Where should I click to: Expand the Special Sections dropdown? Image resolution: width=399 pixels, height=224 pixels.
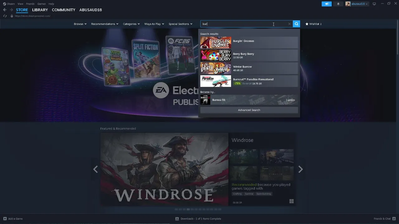(x=180, y=24)
